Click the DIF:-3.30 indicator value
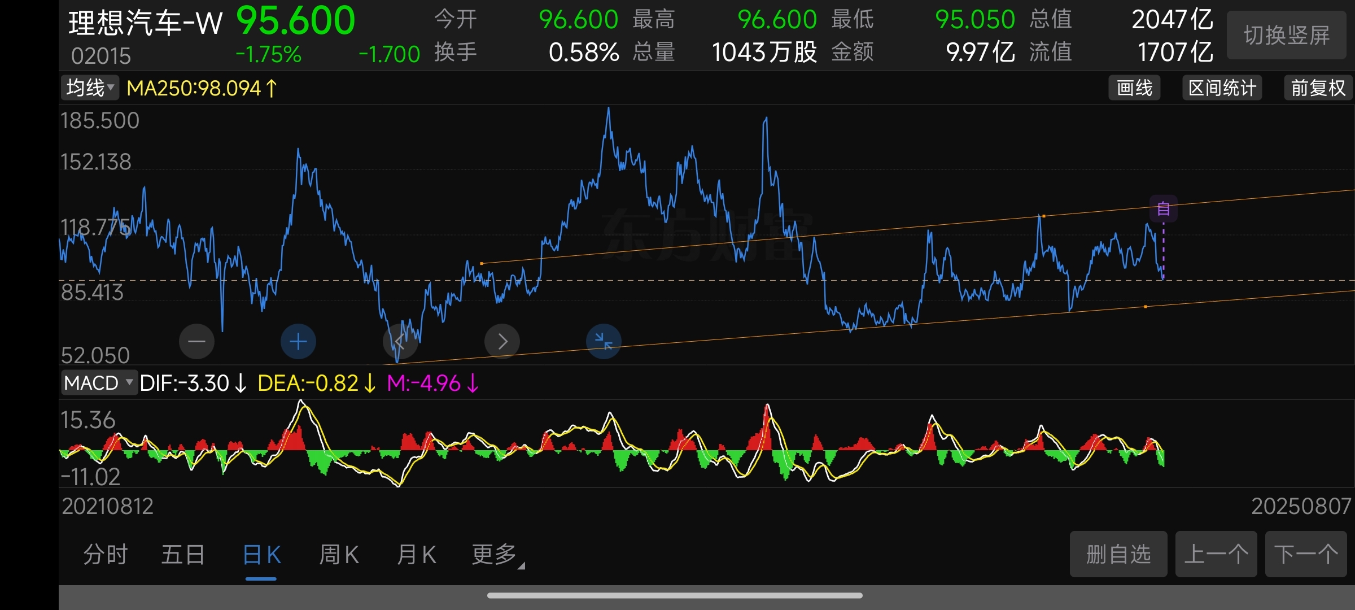 click(x=193, y=384)
